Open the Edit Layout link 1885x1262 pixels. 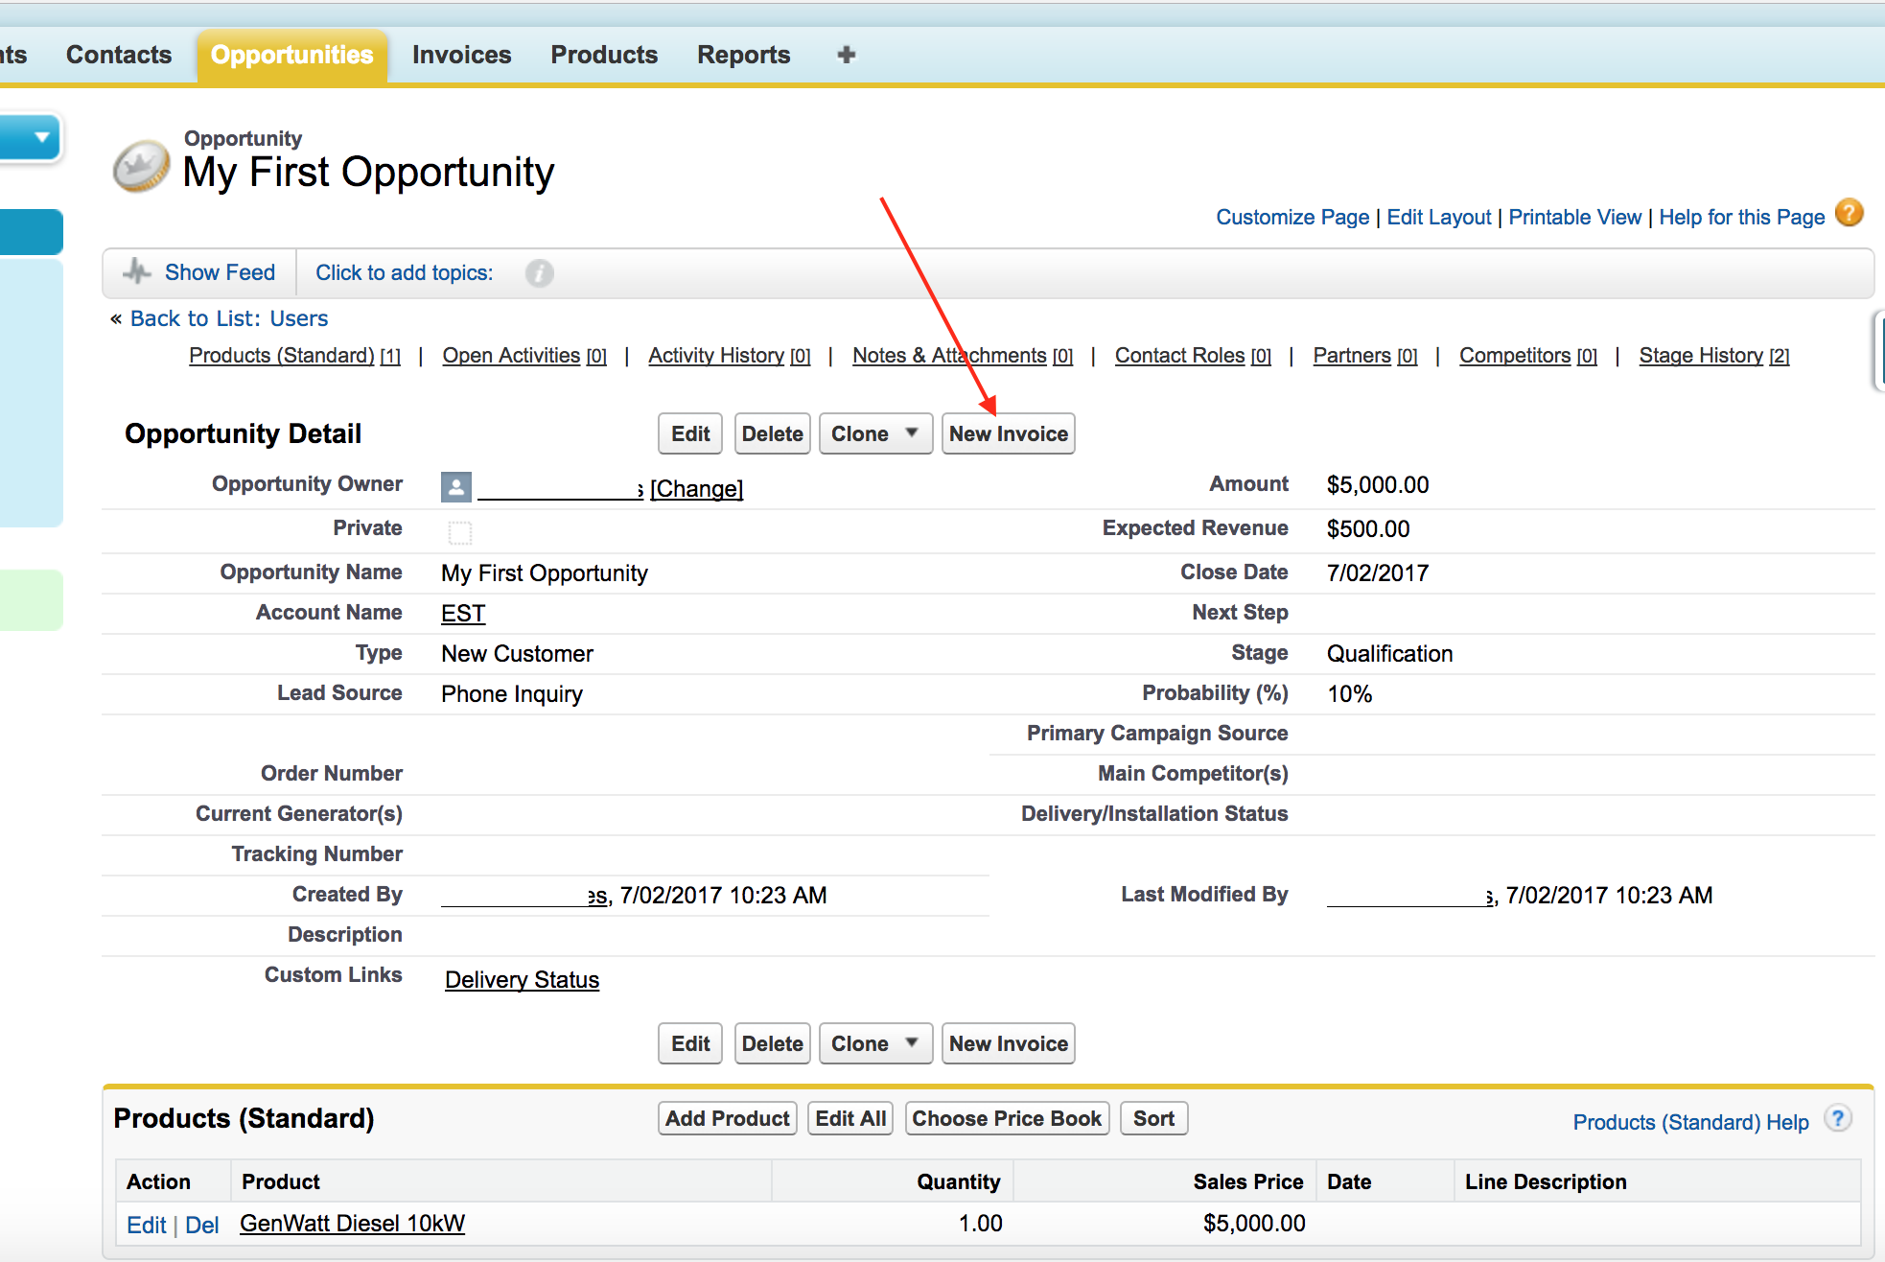pos(1439,217)
